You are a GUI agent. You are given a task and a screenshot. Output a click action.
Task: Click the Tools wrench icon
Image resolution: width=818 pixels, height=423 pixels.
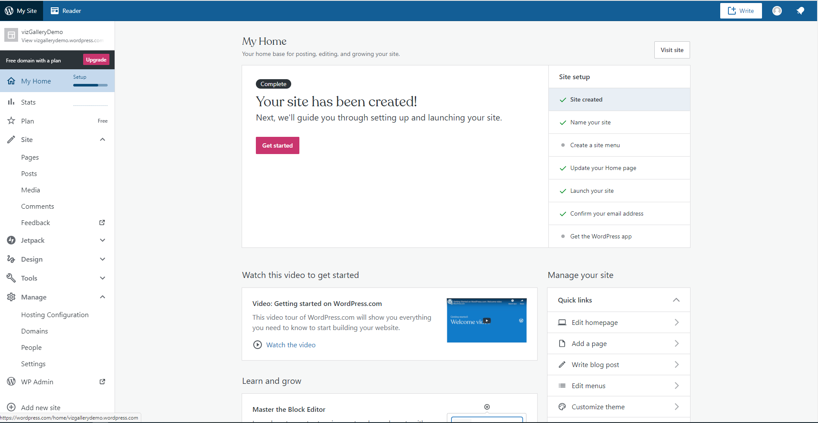point(11,278)
